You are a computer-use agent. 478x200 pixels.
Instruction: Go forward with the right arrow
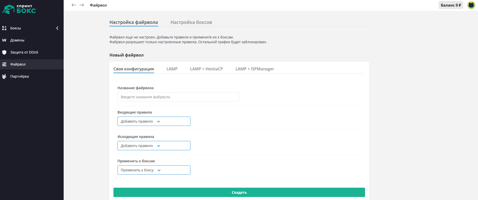point(82,5)
